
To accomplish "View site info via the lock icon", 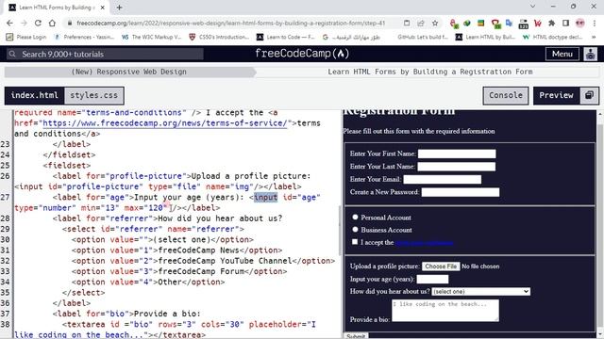I will (70, 23).
